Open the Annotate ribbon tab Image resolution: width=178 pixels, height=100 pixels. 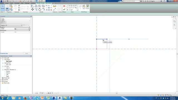click(x=17, y=3)
